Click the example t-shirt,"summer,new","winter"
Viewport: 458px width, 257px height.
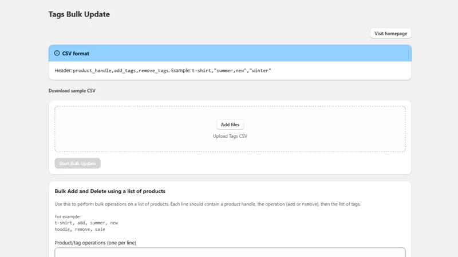click(x=231, y=70)
